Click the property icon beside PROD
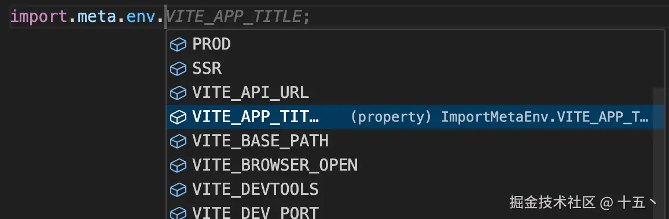This screenshot has width=669, height=219. point(178,44)
